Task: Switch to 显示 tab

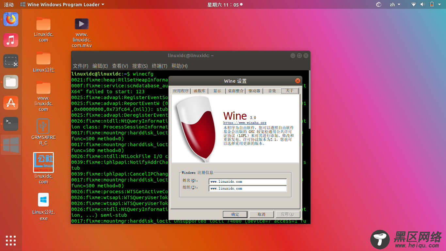Action: pyautogui.click(x=217, y=91)
